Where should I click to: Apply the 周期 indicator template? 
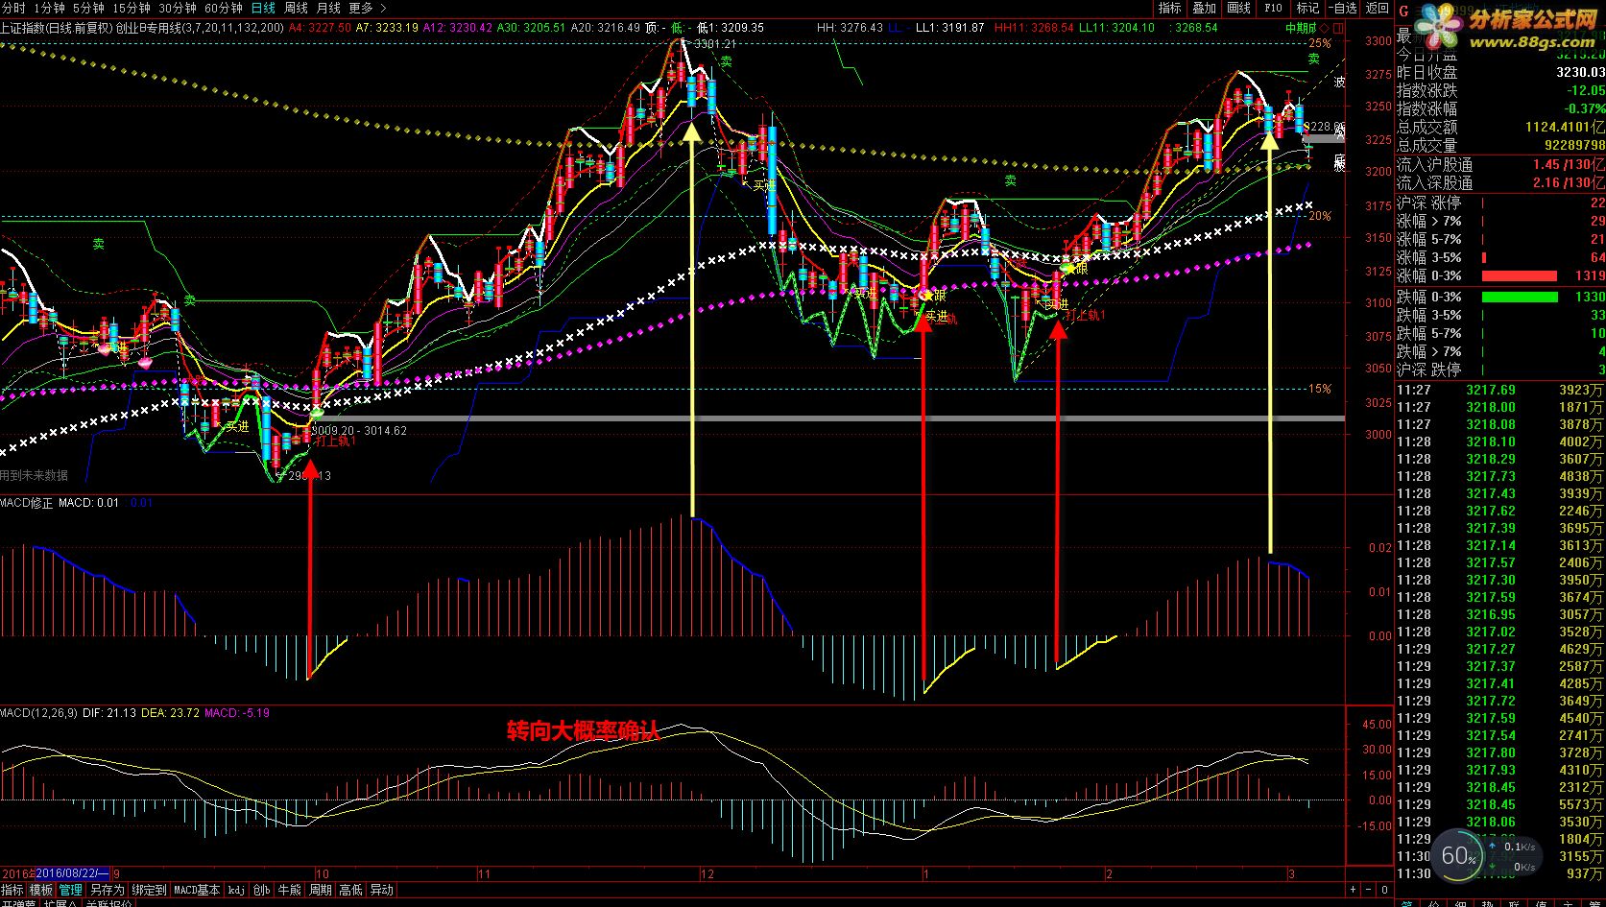coord(320,891)
